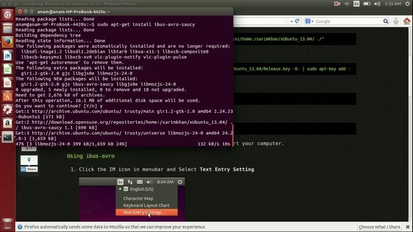Click the terminal title 'anam@anam-HP-ProBook-4420s: ~'
This screenshot has height=232, width=413.
74,12
